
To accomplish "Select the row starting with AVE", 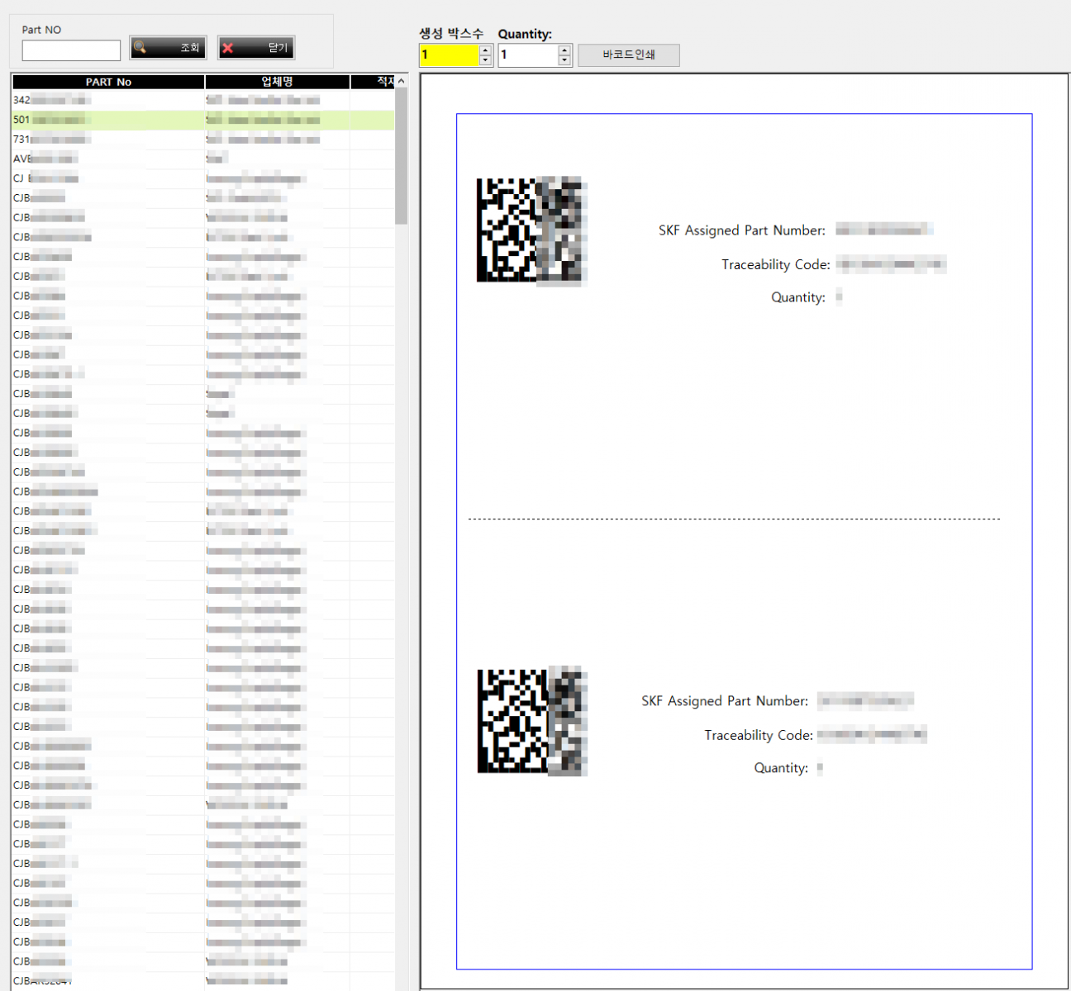I will coord(203,159).
